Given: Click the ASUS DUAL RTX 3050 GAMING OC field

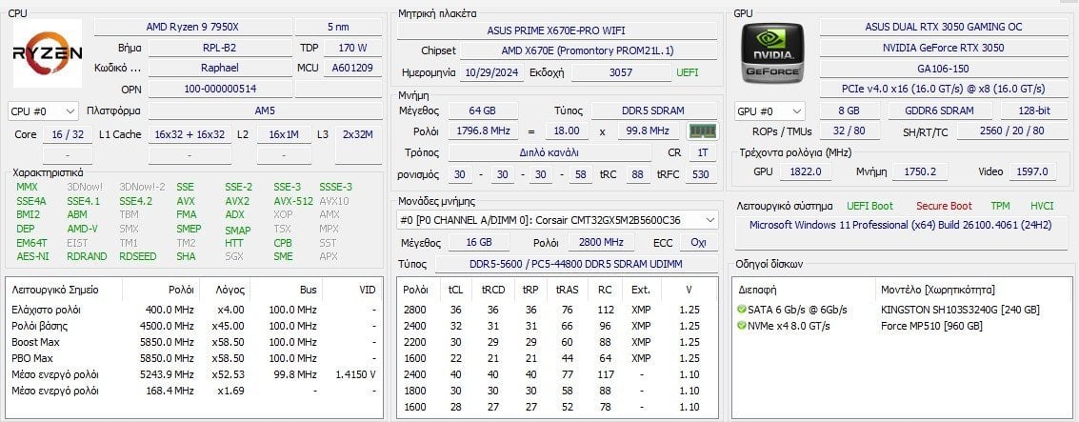Looking at the screenshot, I should click(x=944, y=27).
